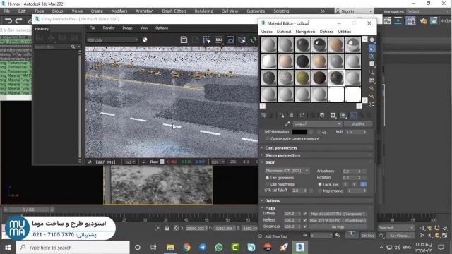This screenshot has width=452, height=254.
Task: Open File Explorer from the taskbar
Action: (x=170, y=247)
